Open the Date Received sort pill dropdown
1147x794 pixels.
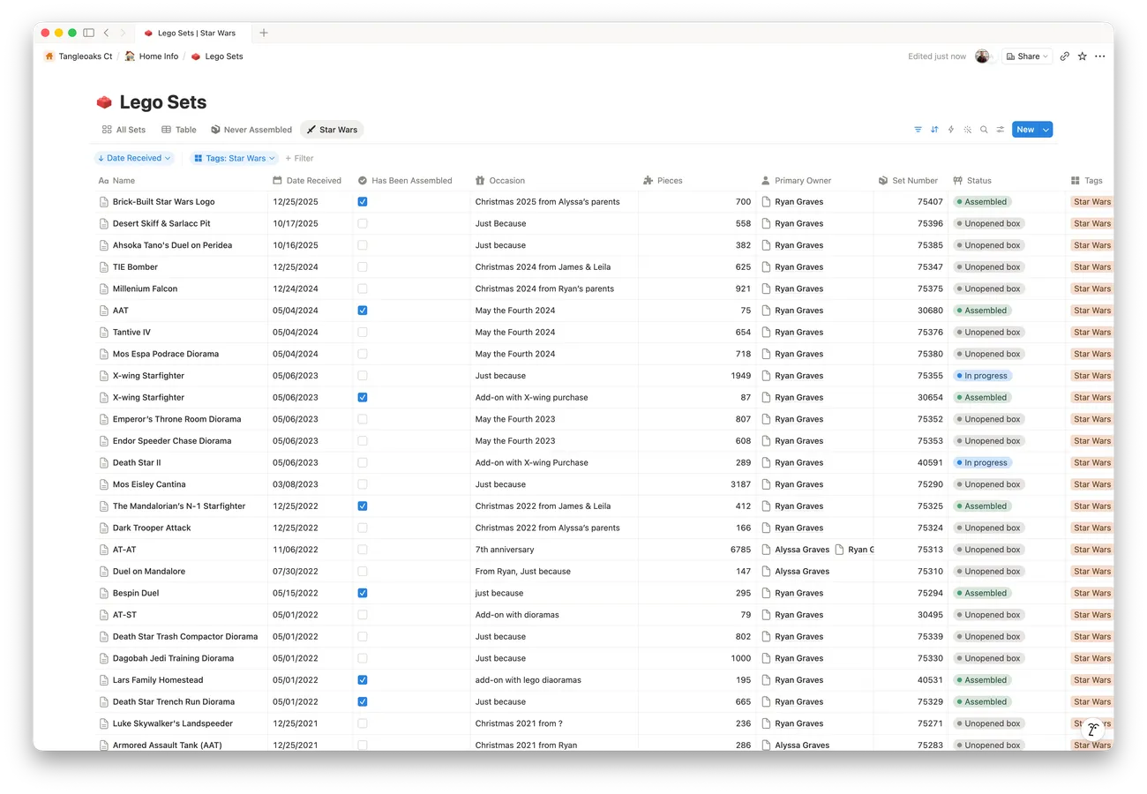[x=134, y=158]
